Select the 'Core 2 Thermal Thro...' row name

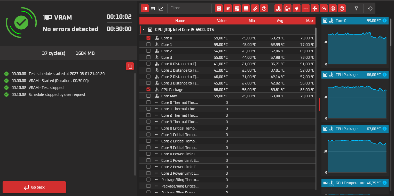180,115
